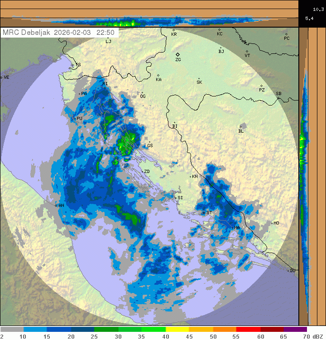Select the SI city marker

[x=176, y=197]
